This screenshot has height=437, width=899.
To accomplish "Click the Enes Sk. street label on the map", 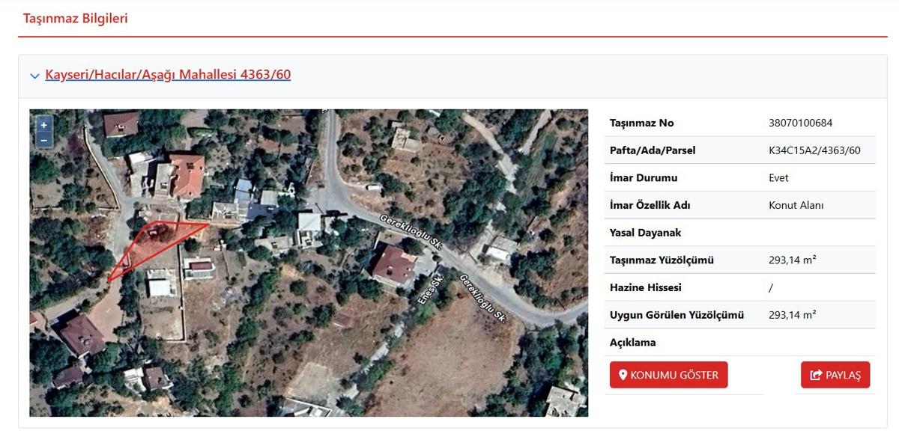I will [432, 289].
